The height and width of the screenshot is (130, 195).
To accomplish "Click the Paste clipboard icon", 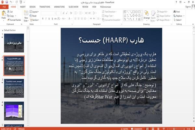I will coord(4,13).
